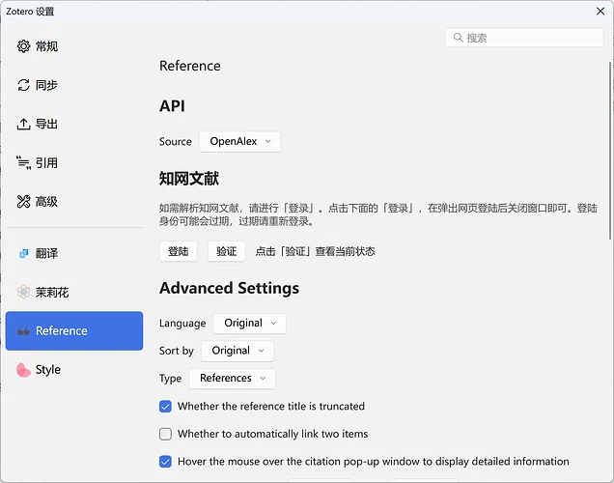Uncheck reference title is truncated option
614x483 pixels.
[165, 407]
